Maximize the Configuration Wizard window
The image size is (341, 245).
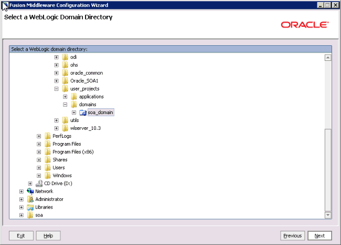327,5
